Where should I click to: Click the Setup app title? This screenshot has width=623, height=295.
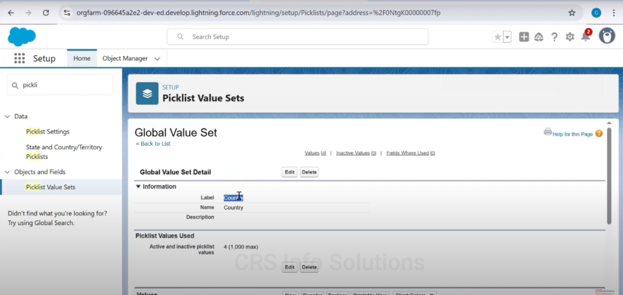point(44,58)
